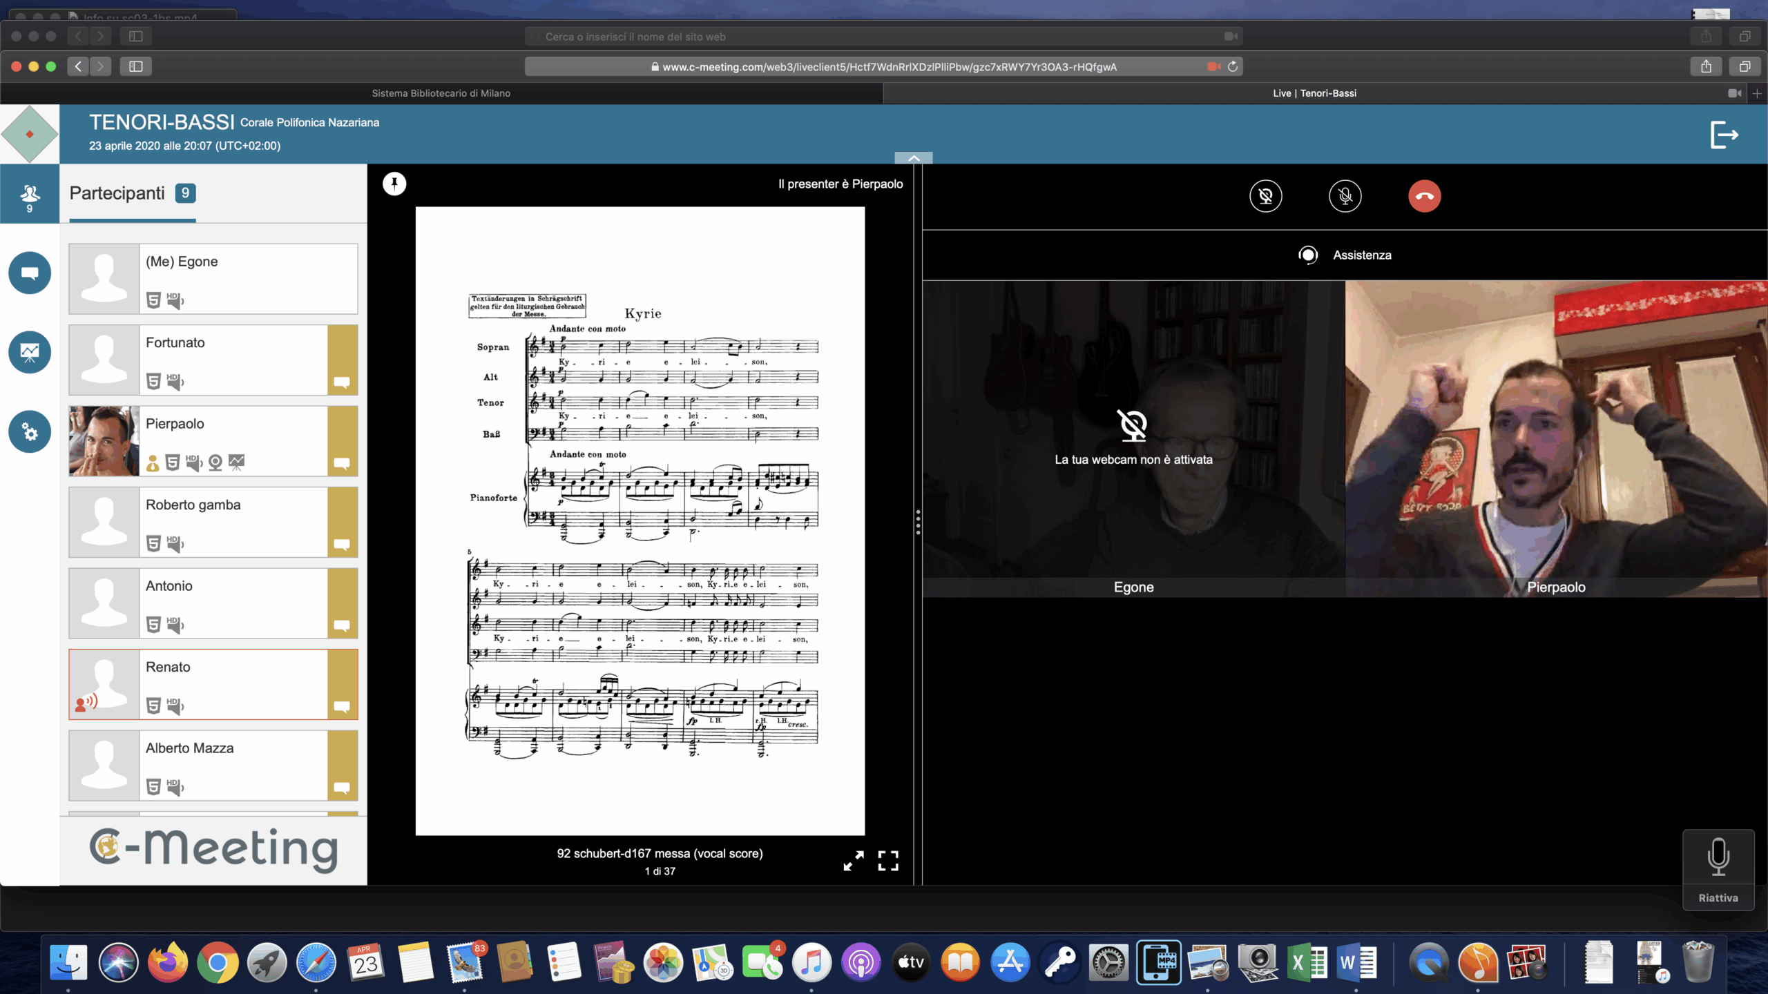Click Pierpaolo's profile thumbnail in the list
This screenshot has width=1768, height=994.
point(104,441)
